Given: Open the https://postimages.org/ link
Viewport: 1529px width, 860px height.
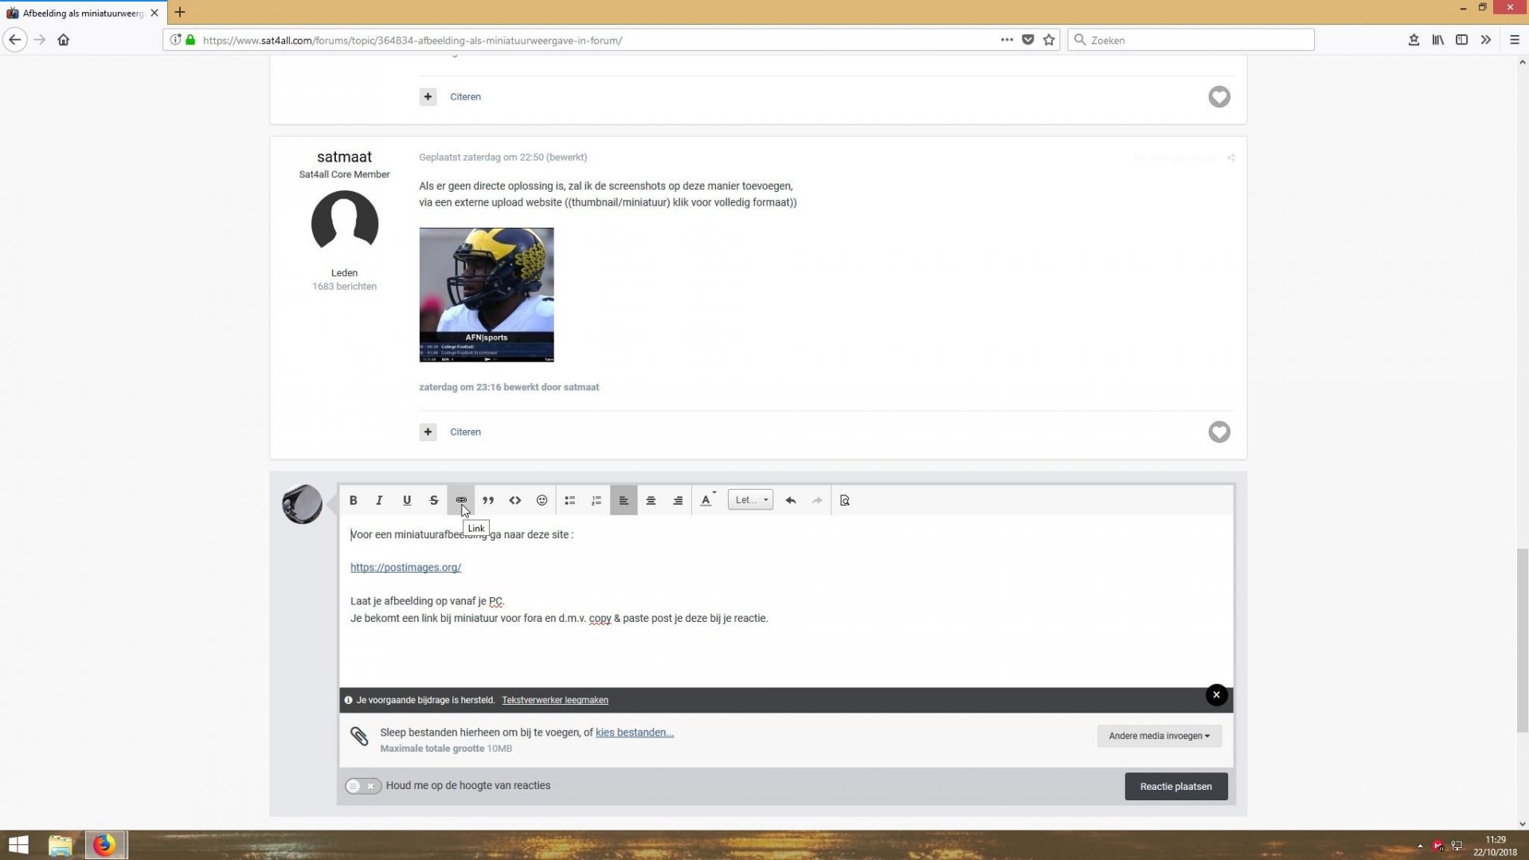Looking at the screenshot, I should coord(405,567).
